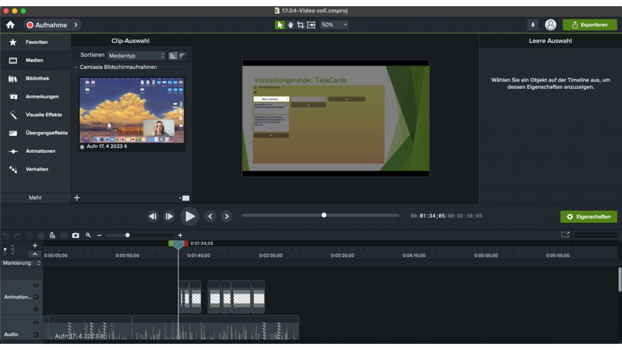
Task: Activate the Pan hand tool
Action: pos(290,25)
